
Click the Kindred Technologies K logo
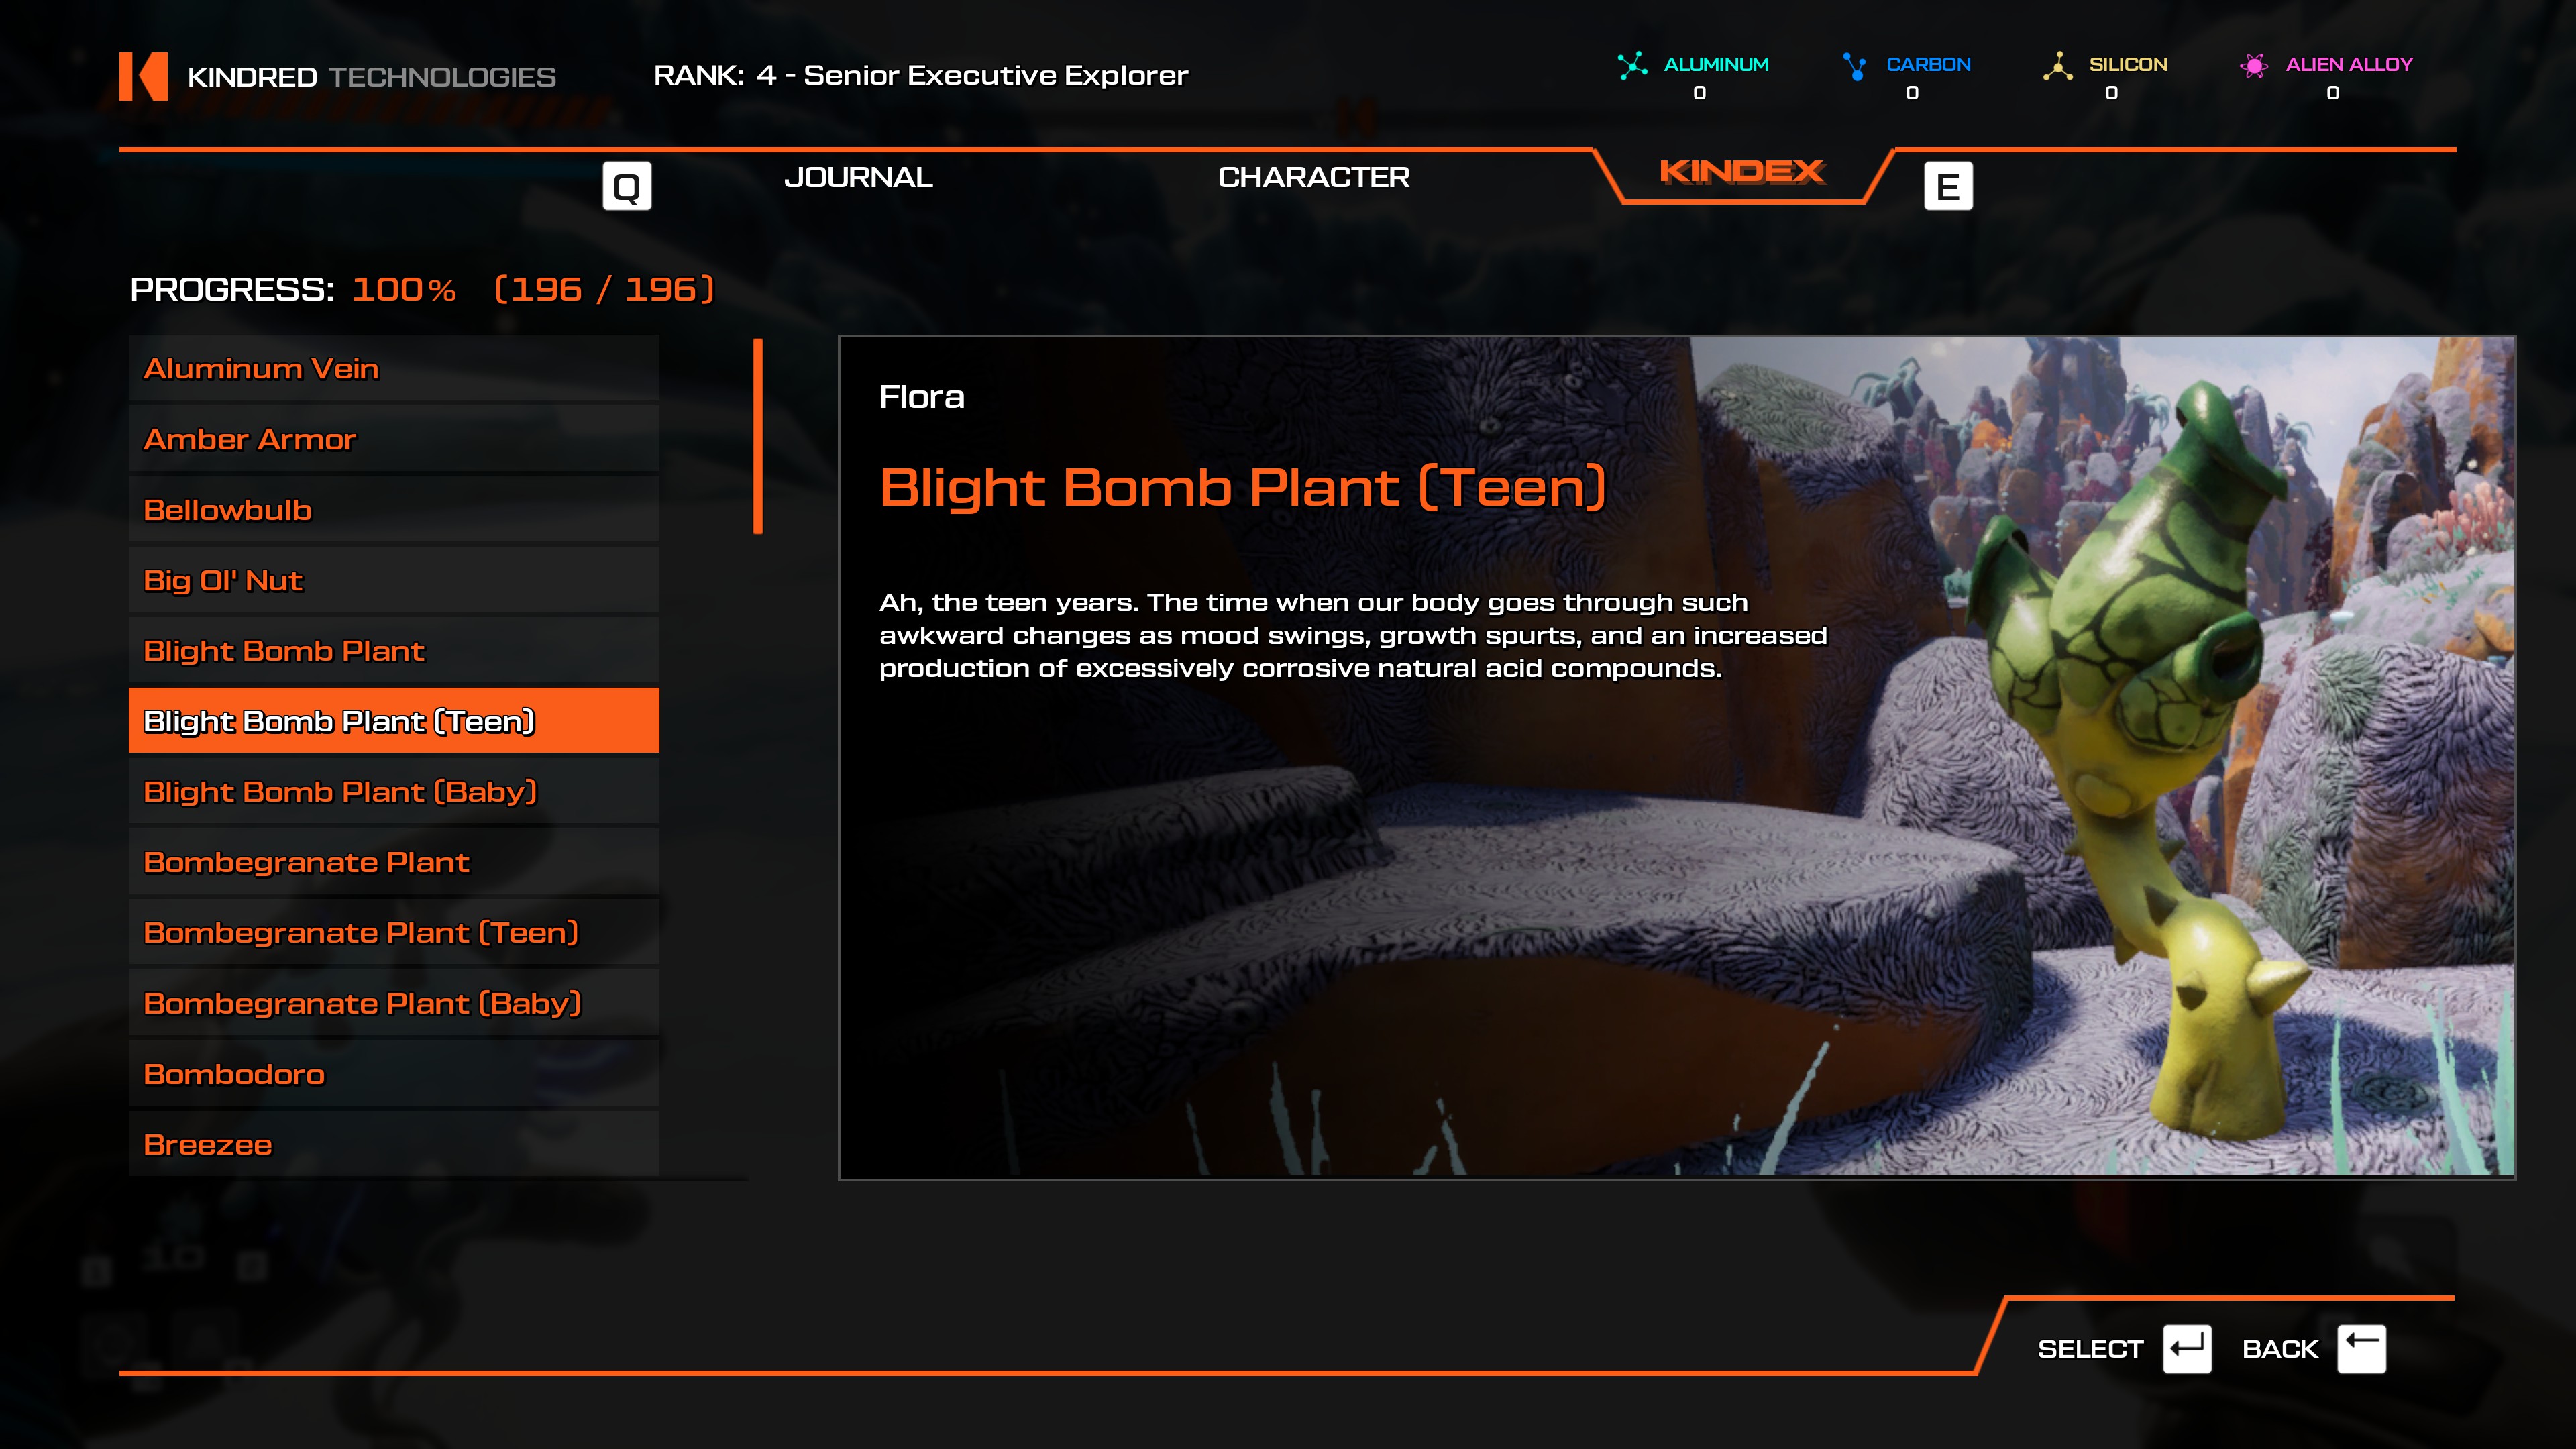[x=143, y=76]
